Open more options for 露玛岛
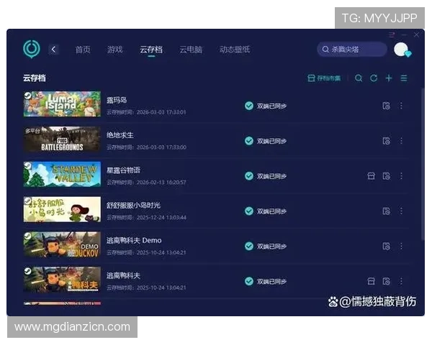This screenshot has height=345, width=432. [401, 106]
